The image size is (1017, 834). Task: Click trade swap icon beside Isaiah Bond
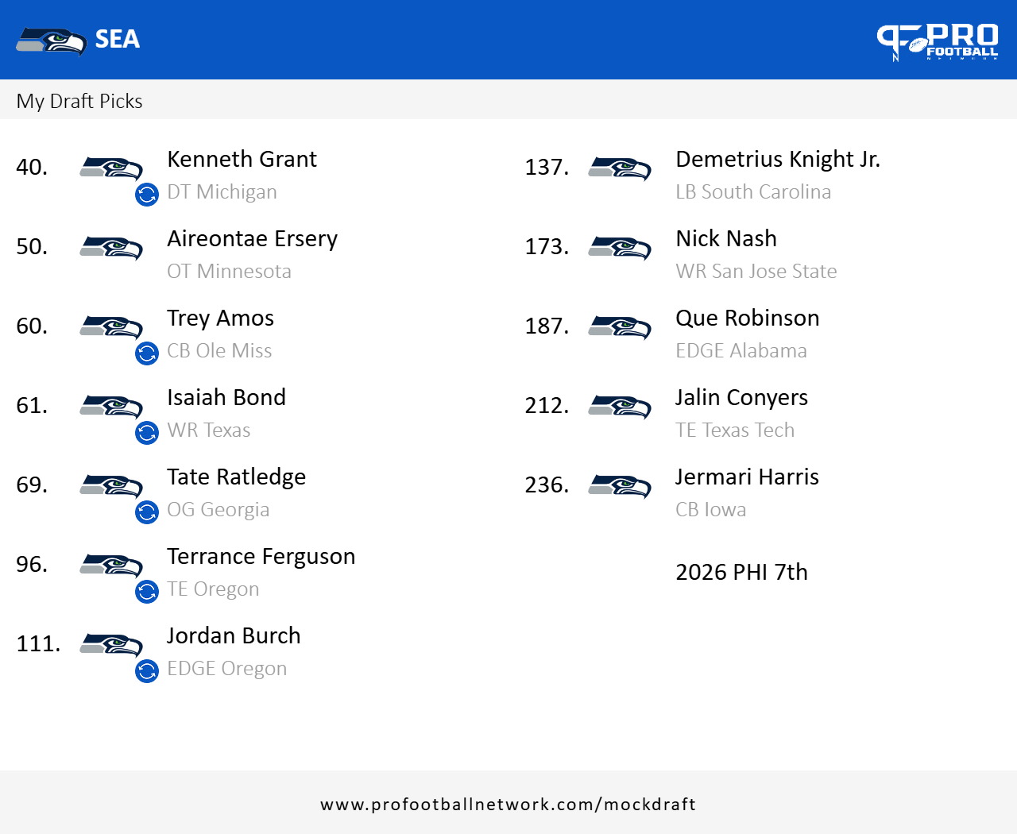click(147, 433)
